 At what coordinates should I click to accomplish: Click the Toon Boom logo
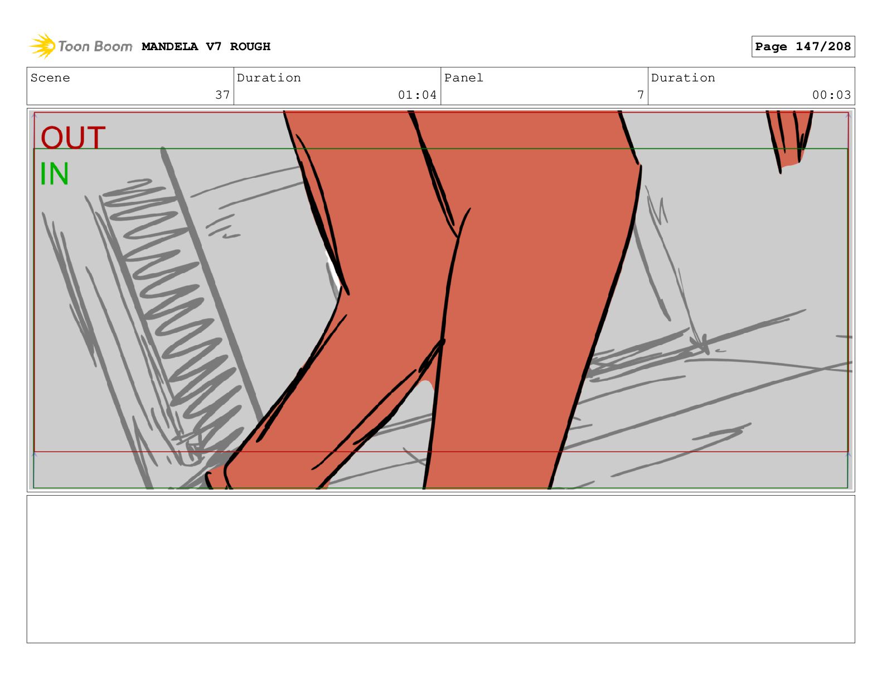pyautogui.click(x=81, y=46)
